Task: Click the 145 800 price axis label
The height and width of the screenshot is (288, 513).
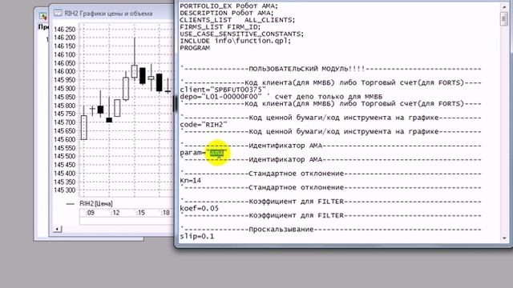Action: 64,106
